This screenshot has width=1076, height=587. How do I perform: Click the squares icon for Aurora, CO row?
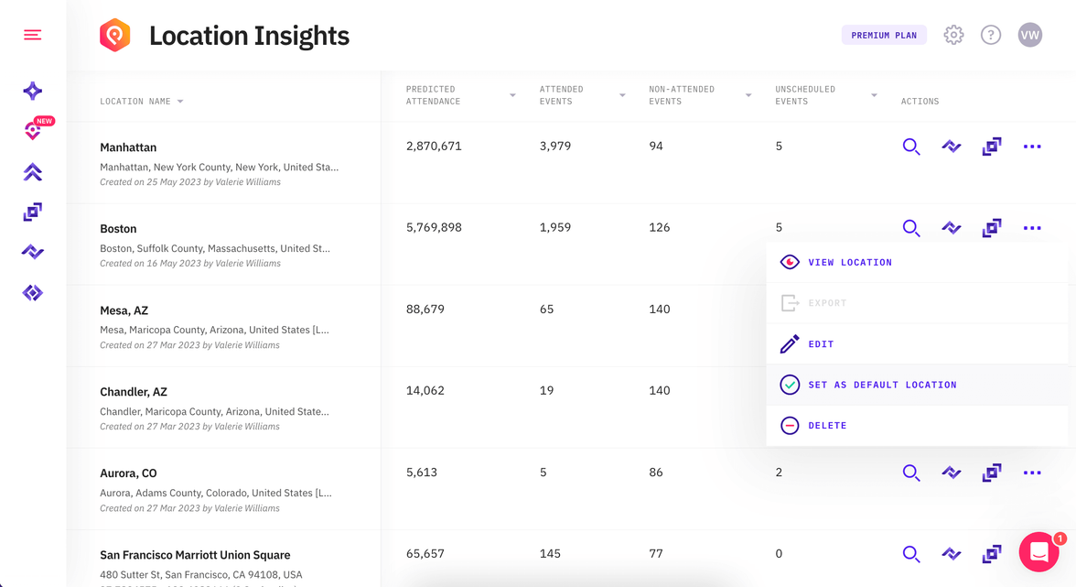click(992, 473)
